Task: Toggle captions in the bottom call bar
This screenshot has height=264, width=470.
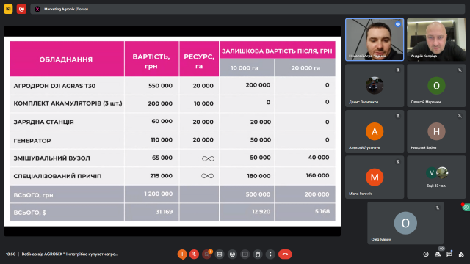Action: point(220,254)
